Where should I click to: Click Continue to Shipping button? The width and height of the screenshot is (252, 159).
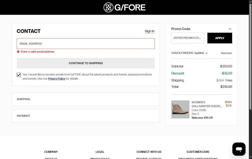(86, 63)
